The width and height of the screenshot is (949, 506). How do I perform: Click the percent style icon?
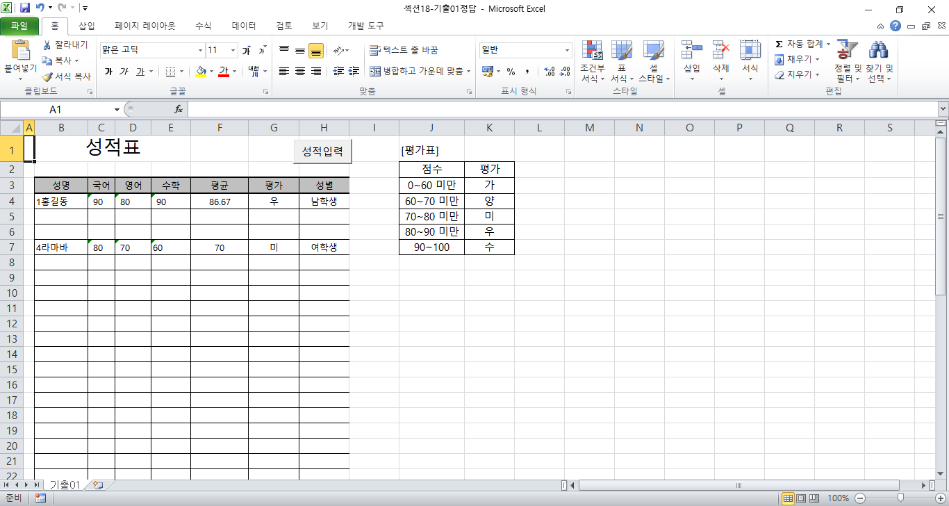(x=511, y=72)
